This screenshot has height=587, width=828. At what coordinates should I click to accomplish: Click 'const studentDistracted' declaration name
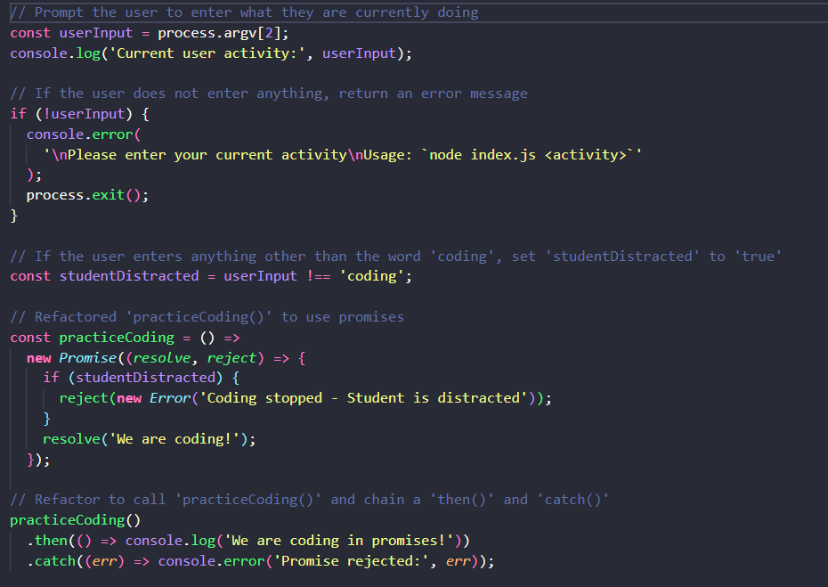(x=129, y=276)
